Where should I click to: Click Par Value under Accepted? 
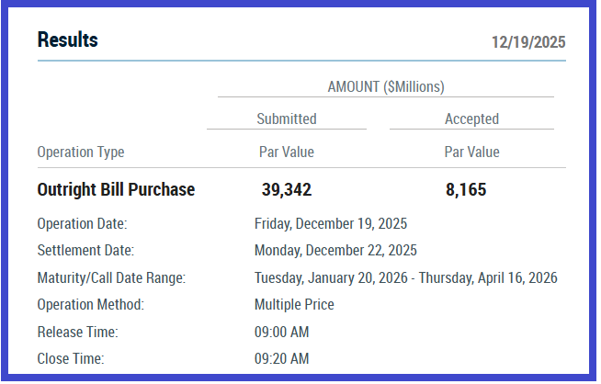point(471,152)
